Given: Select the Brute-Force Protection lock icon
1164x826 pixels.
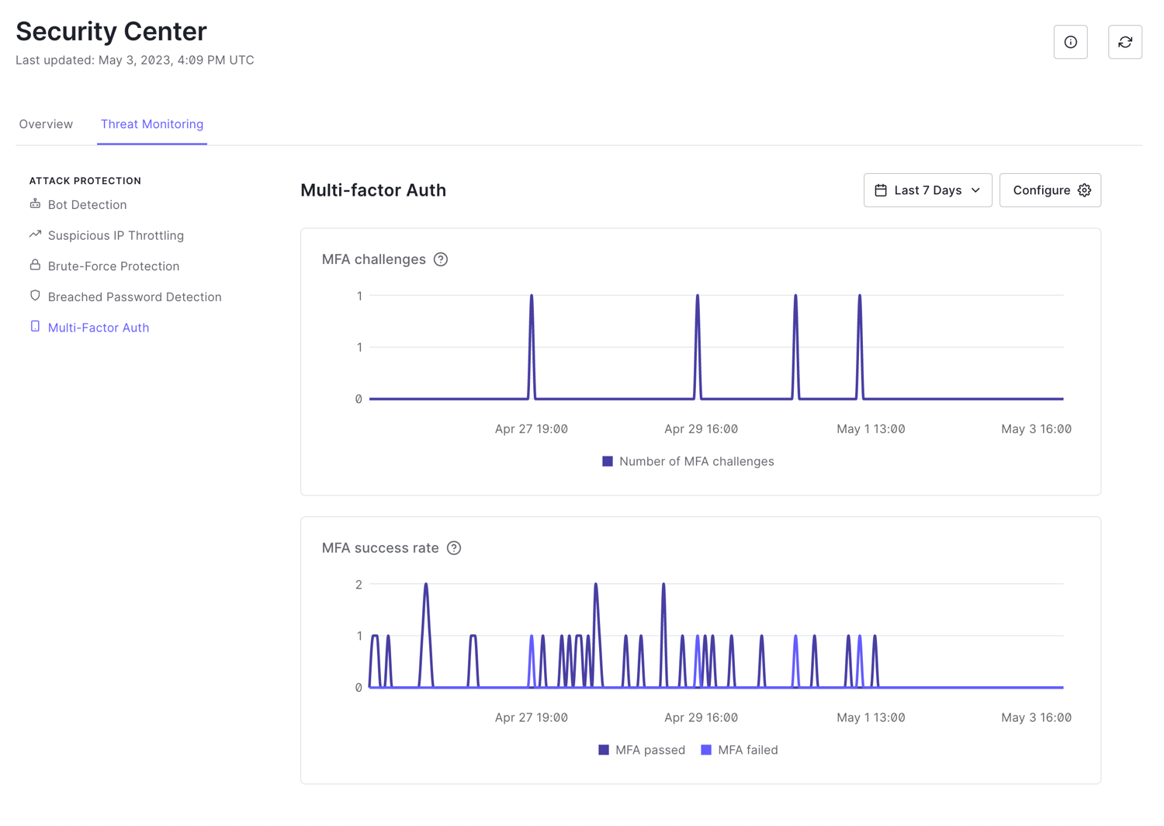Looking at the screenshot, I should point(35,265).
